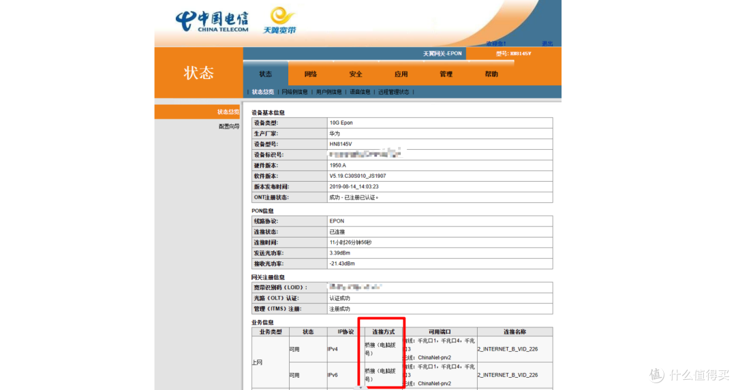Click the 发送光功率 row label
This screenshot has height=390, width=736.
[x=269, y=253]
